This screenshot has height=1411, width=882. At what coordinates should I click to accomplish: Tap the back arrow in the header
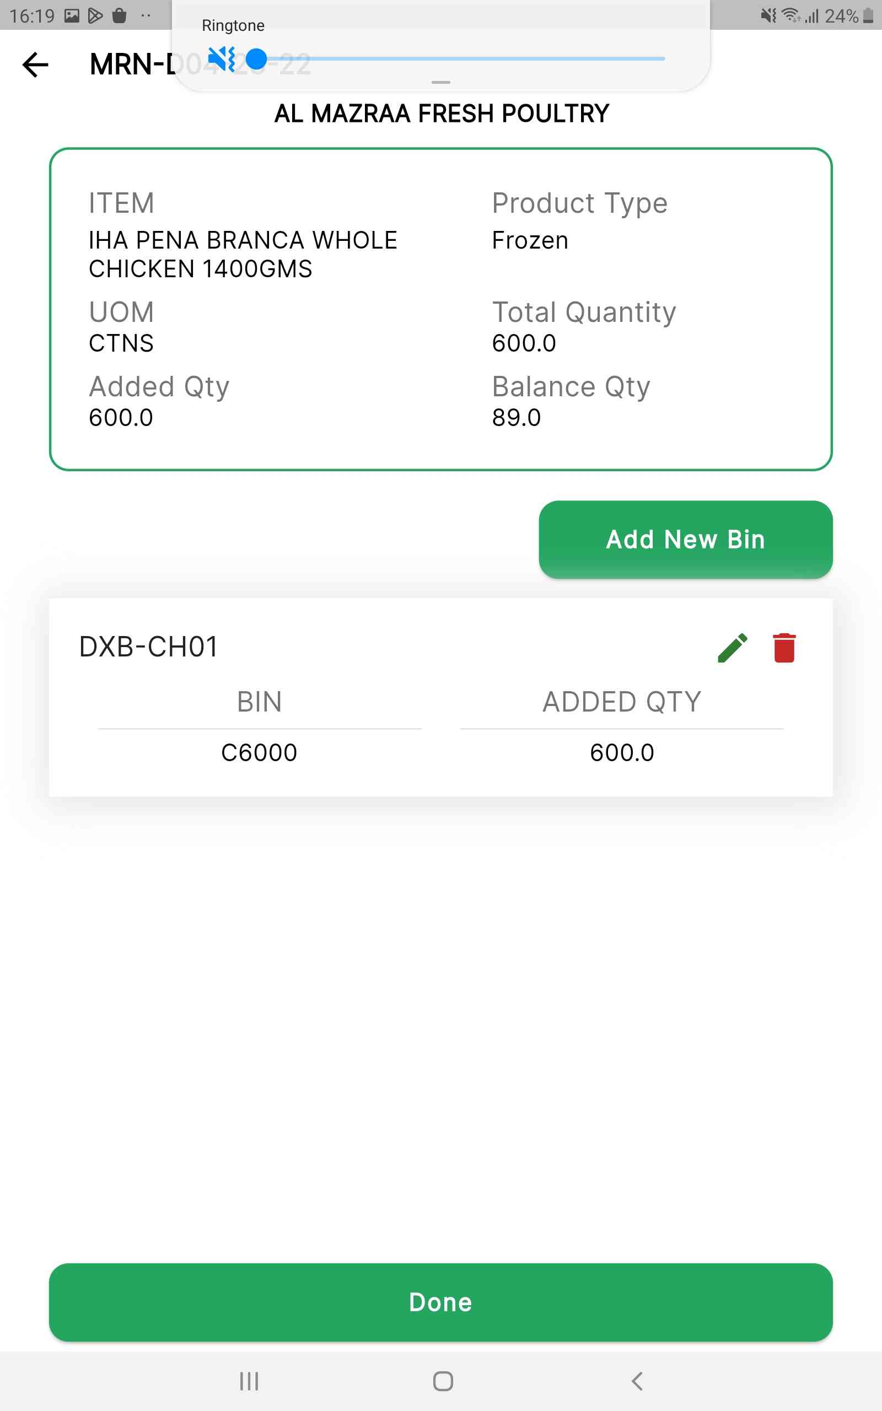pos(35,64)
